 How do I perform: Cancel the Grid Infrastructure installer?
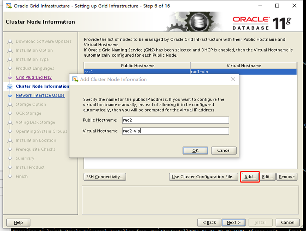[x=288, y=223]
